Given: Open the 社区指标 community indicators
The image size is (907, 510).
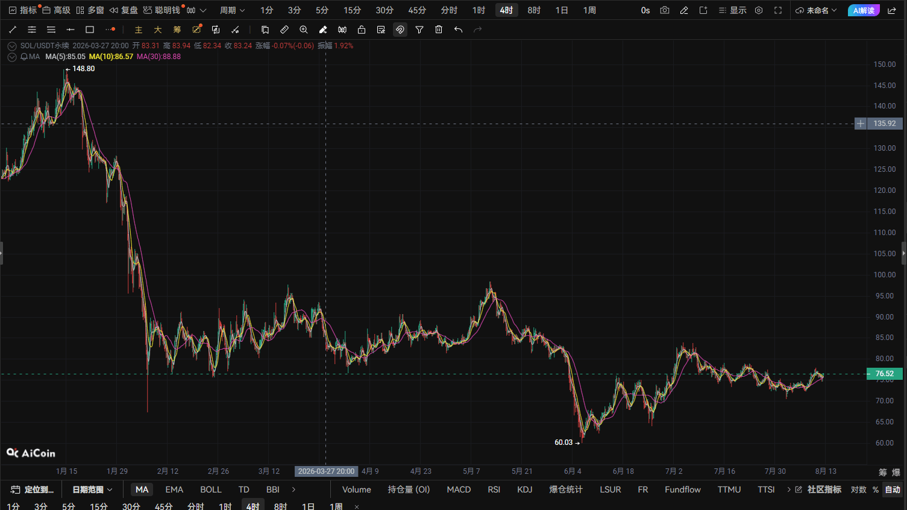Looking at the screenshot, I should pos(818,490).
